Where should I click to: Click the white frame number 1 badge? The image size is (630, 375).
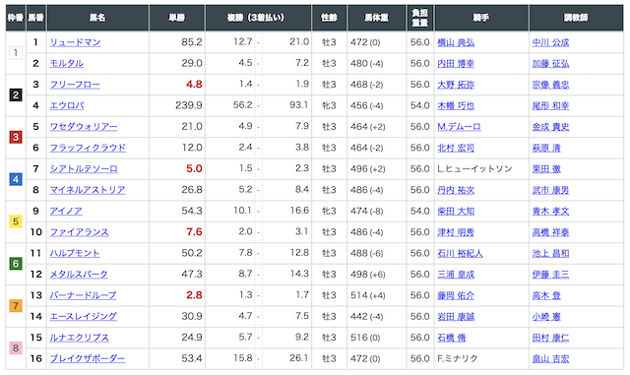(16, 52)
